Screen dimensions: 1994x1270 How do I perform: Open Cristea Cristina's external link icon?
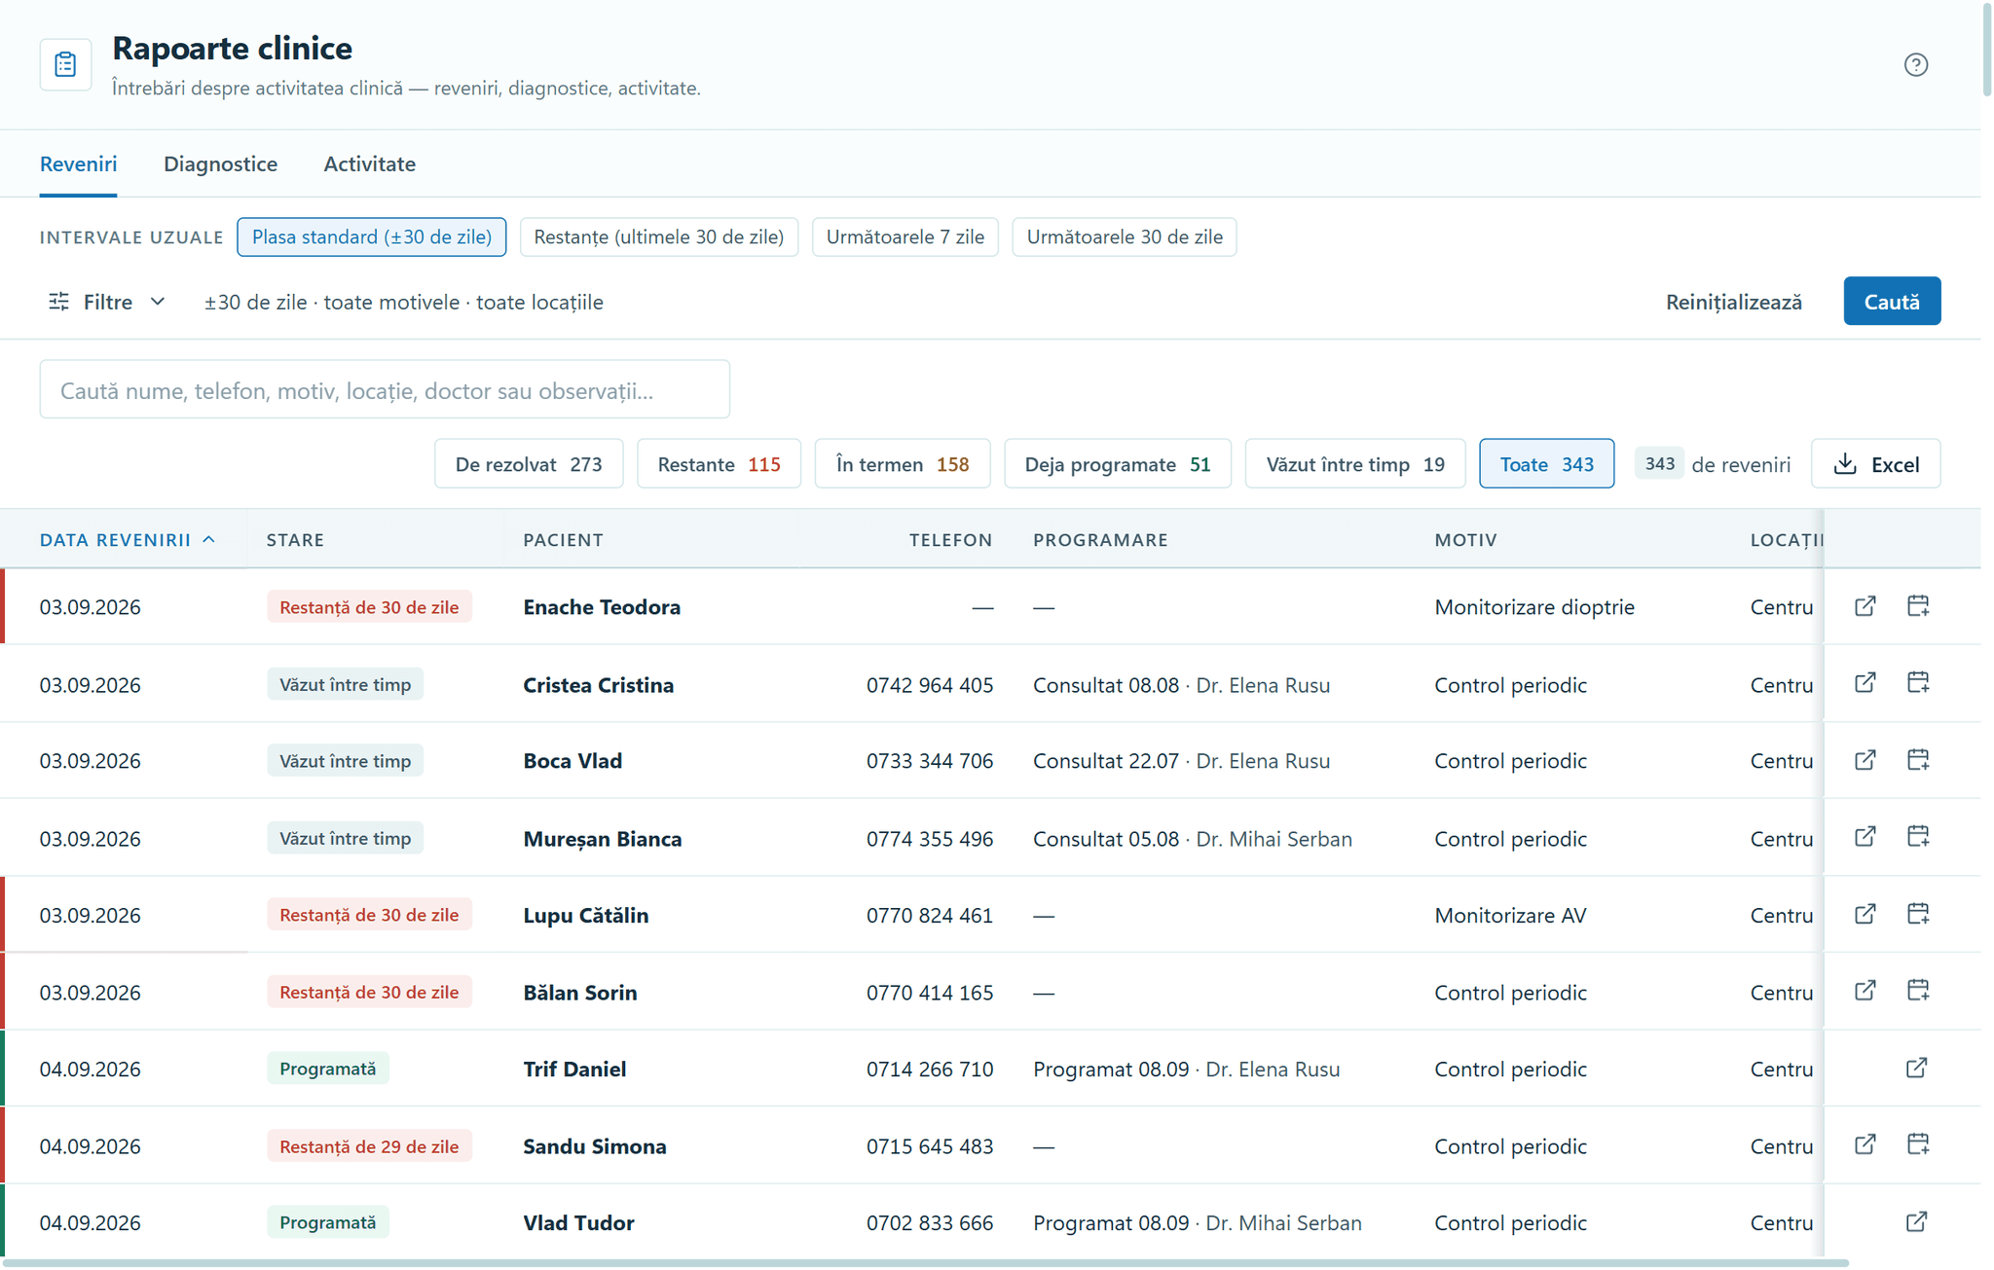(x=1865, y=683)
